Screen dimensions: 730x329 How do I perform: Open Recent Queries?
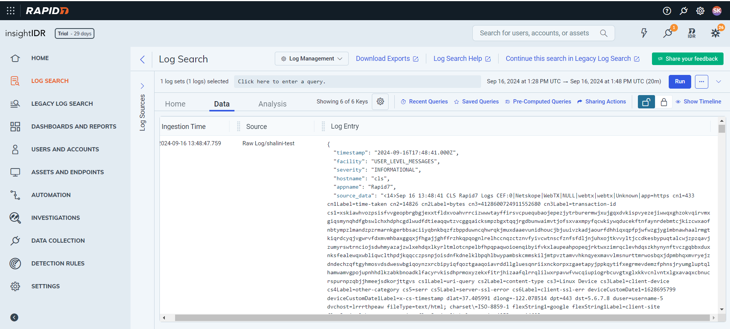coord(424,102)
